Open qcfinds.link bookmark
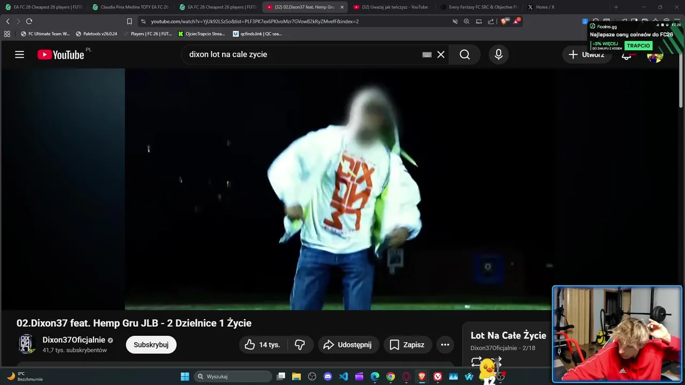 point(257,34)
